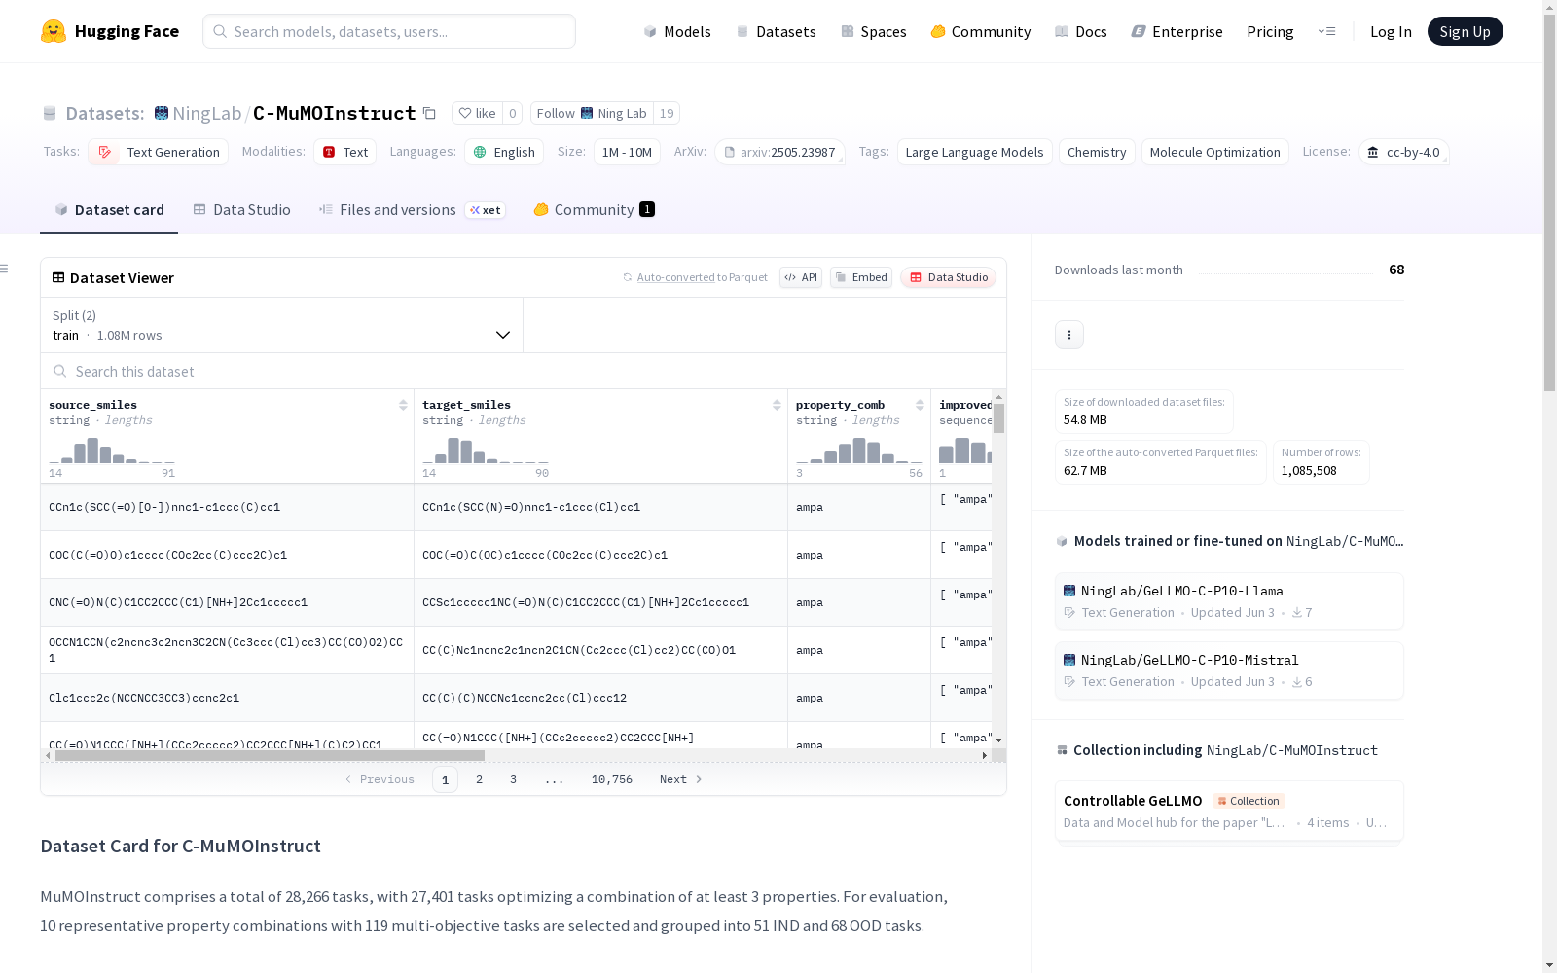This screenshot has height=973, width=1557.
Task: Open Models in top navigation
Action: pyautogui.click(x=677, y=31)
